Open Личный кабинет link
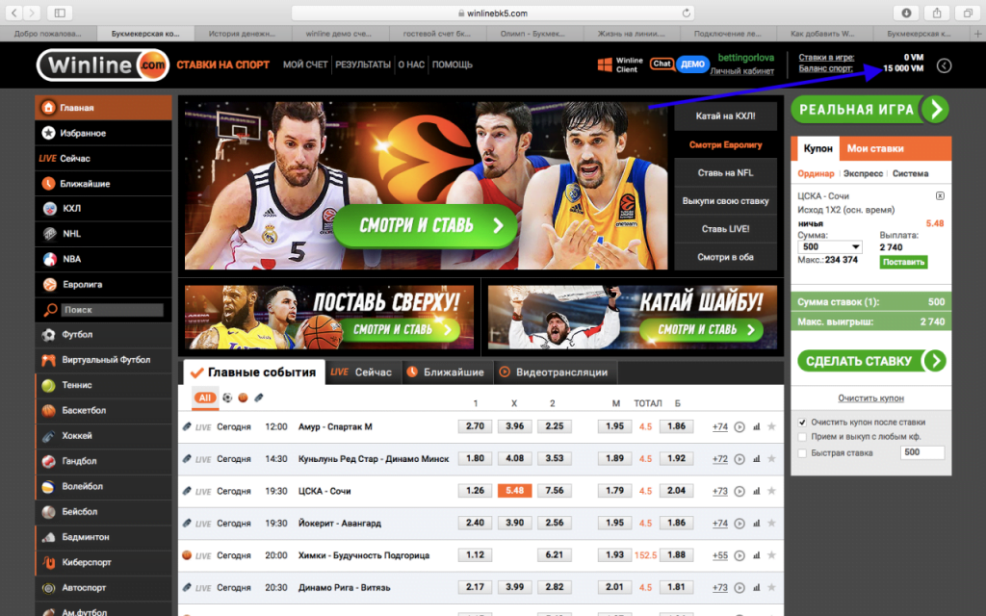This screenshot has height=616, width=986. coord(742,71)
